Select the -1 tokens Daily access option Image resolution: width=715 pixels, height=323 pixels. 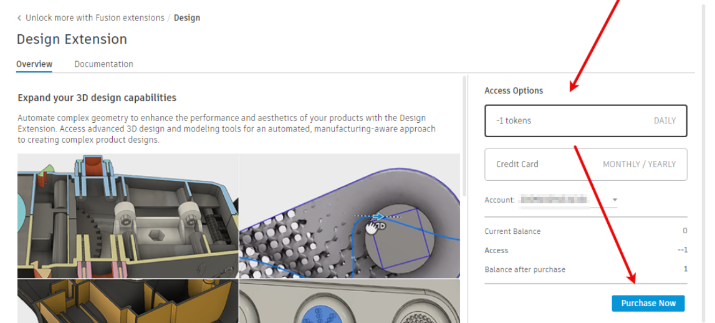585,121
